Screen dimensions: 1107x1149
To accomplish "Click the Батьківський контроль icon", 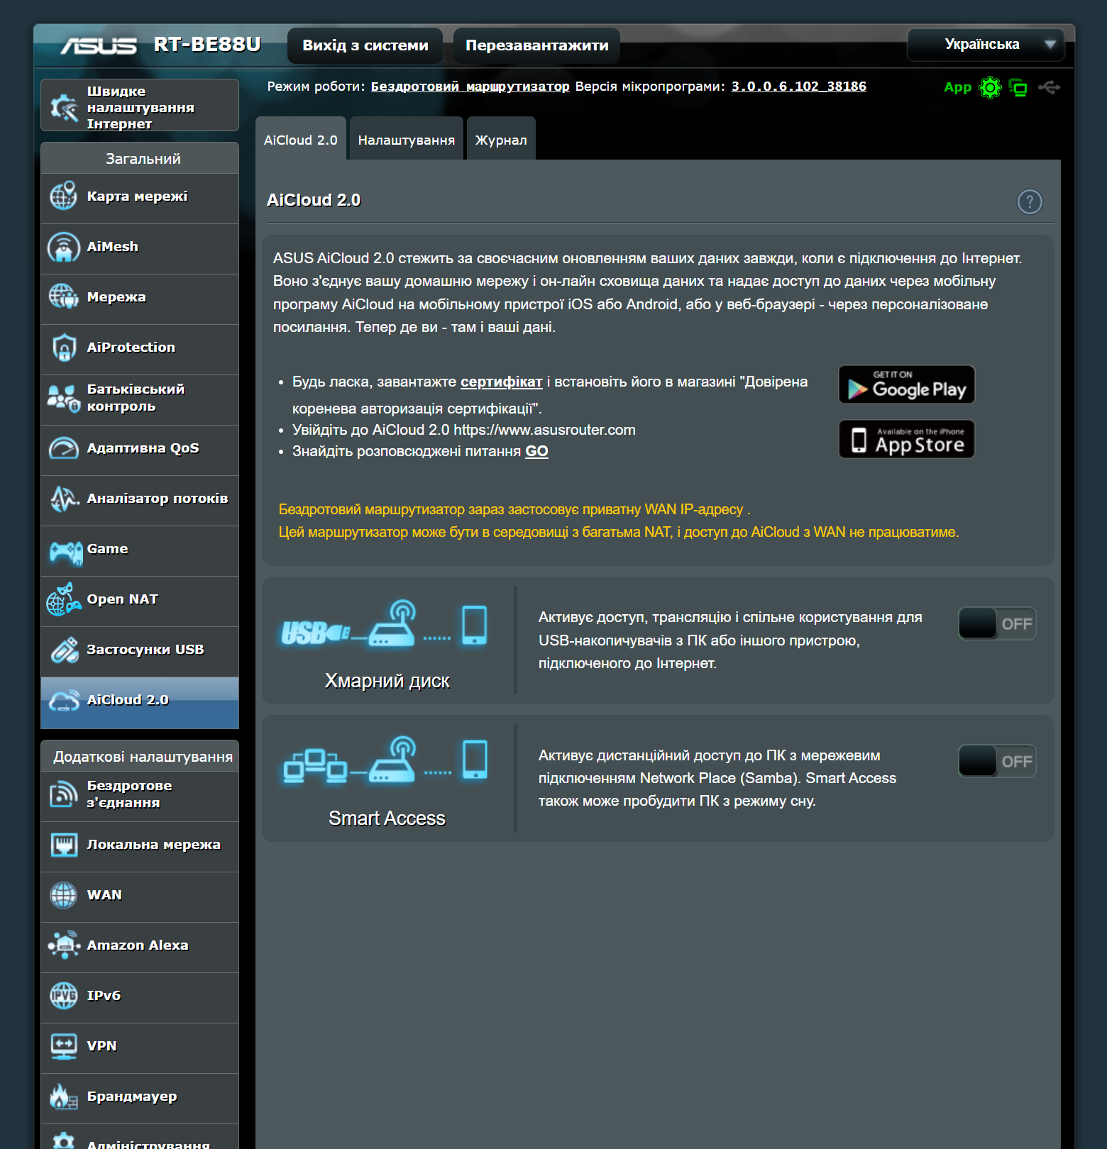I will click(x=63, y=398).
